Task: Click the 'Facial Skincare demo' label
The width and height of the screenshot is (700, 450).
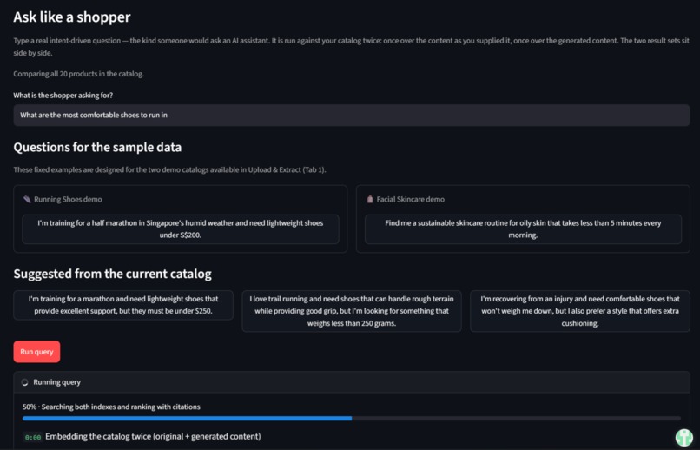Action: pos(410,199)
